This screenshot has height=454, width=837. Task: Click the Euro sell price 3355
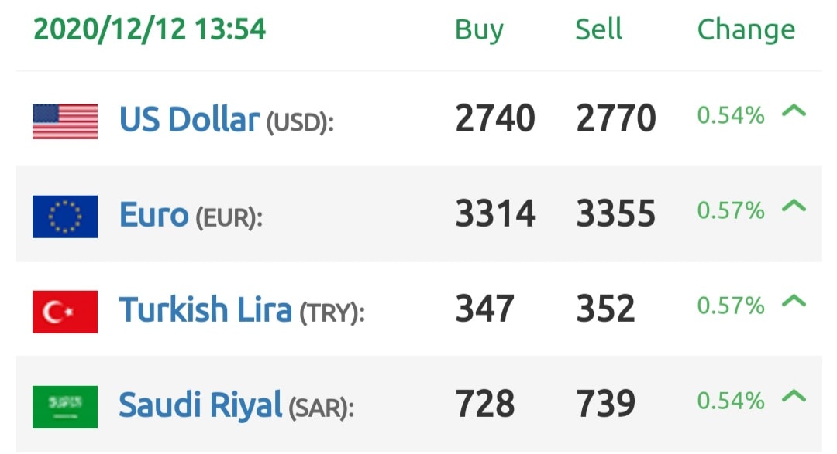[x=616, y=213]
